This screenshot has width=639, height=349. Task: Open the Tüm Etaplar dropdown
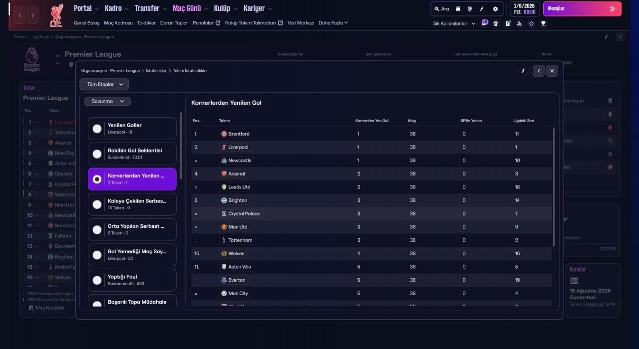point(104,84)
